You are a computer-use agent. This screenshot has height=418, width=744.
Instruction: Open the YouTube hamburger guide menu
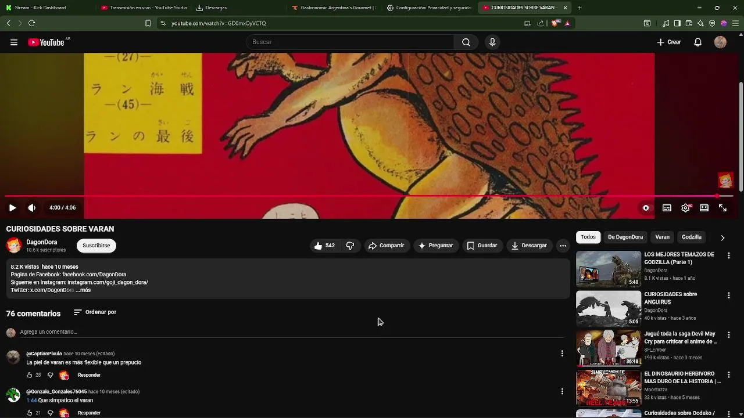pos(14,42)
